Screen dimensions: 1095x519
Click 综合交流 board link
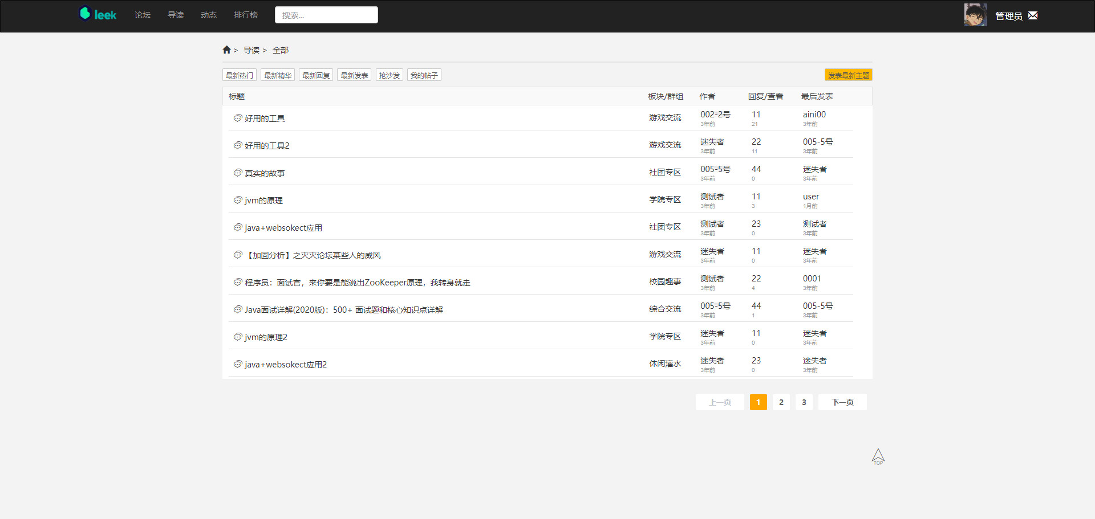point(665,309)
